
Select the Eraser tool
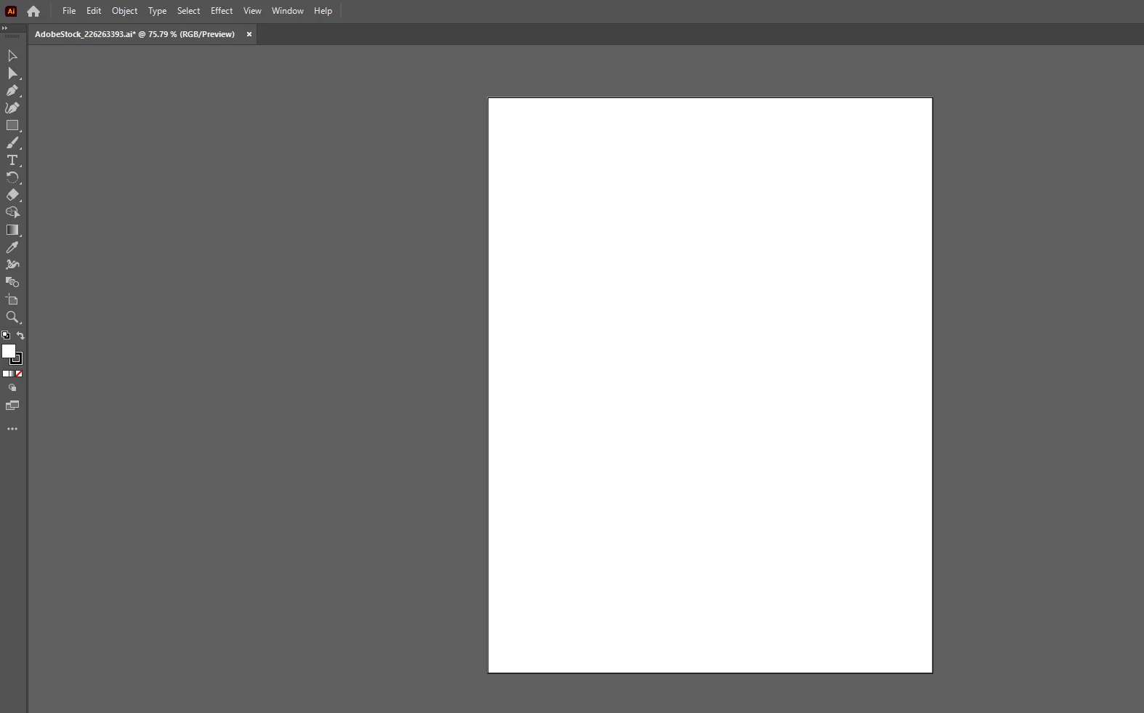[x=12, y=196]
